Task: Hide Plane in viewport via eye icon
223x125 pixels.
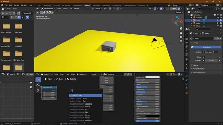Action: pyautogui.click(x=217, y=26)
